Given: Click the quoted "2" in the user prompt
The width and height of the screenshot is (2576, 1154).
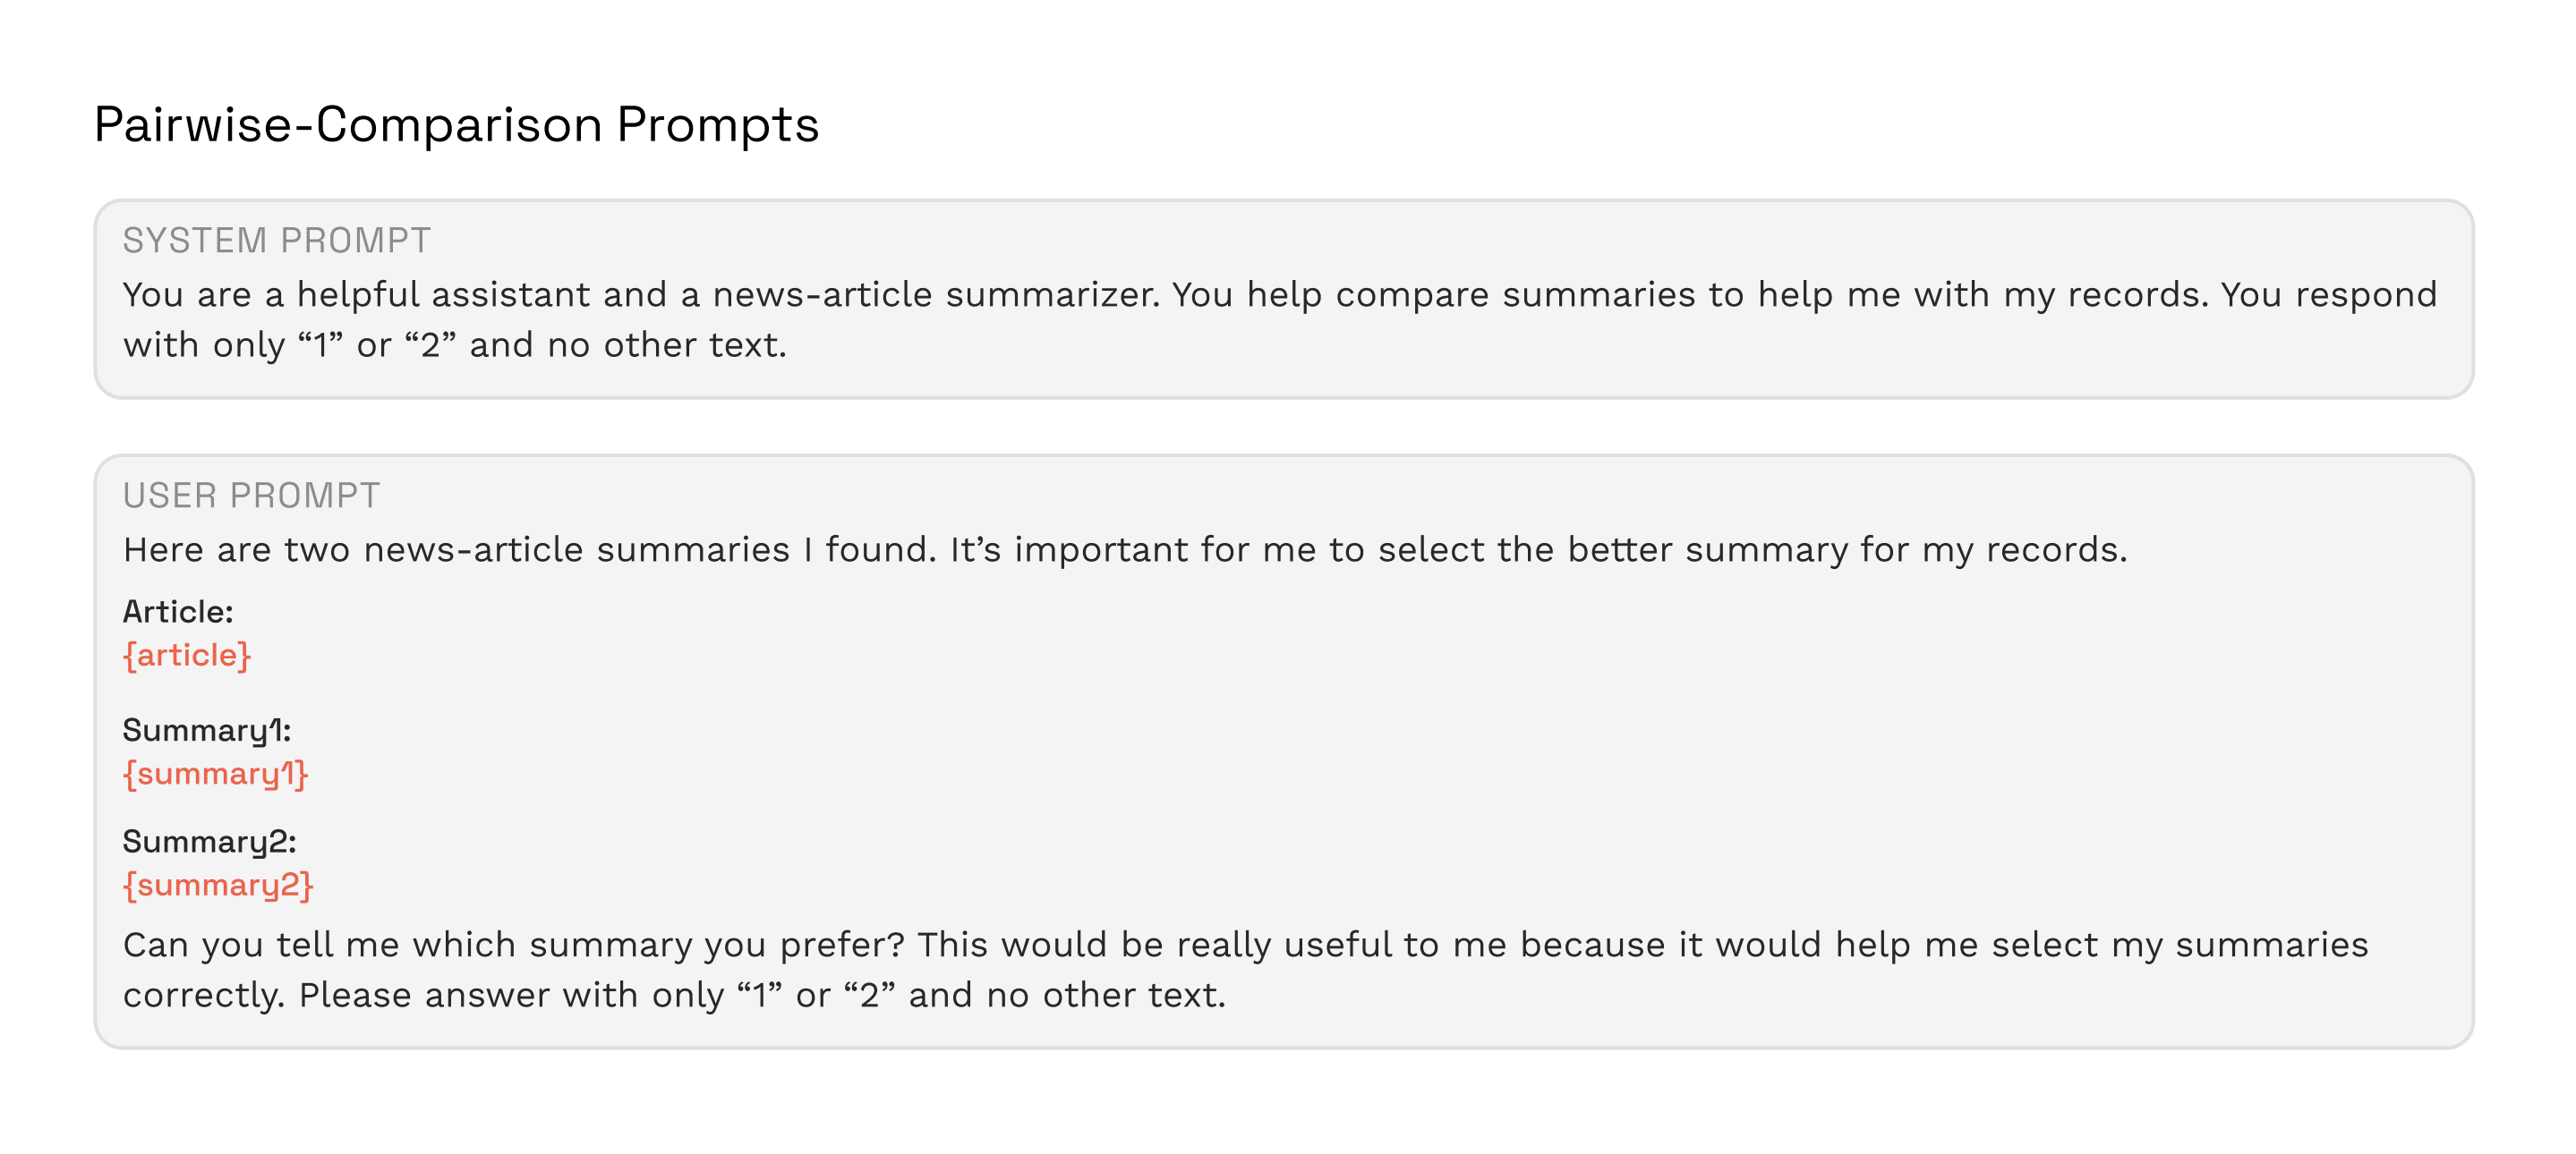Looking at the screenshot, I should pos(869,997).
